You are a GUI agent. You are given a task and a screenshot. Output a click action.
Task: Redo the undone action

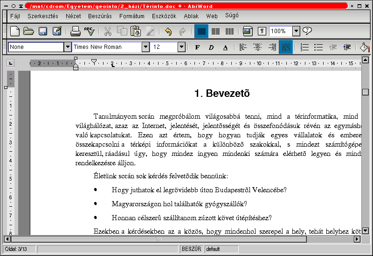(182, 31)
